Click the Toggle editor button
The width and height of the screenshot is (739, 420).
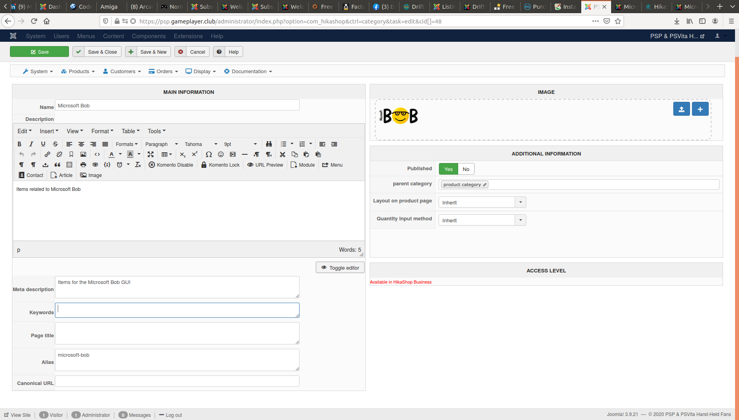[340, 268]
